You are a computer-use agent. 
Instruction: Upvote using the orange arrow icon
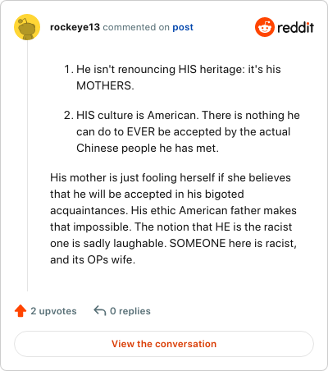point(20,311)
